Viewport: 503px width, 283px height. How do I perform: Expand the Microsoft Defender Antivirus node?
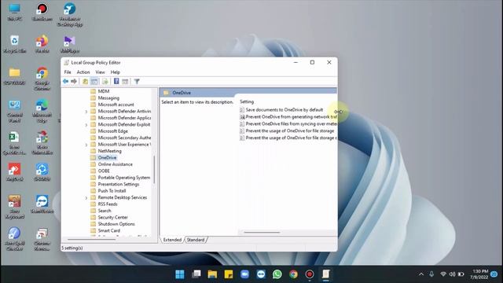point(86,112)
